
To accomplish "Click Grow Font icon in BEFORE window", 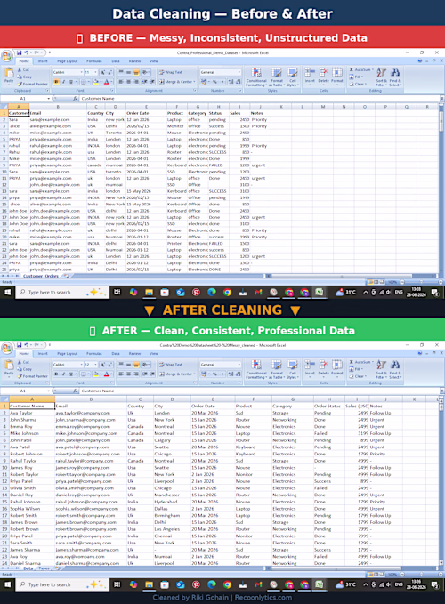I will click(103, 72).
